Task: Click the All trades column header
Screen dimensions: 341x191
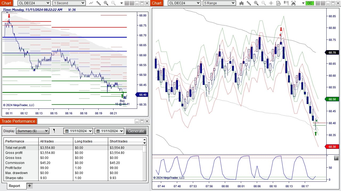Action: pos(56,141)
